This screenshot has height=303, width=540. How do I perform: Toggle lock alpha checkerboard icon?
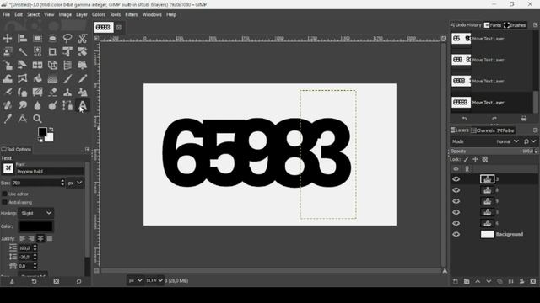(x=484, y=159)
